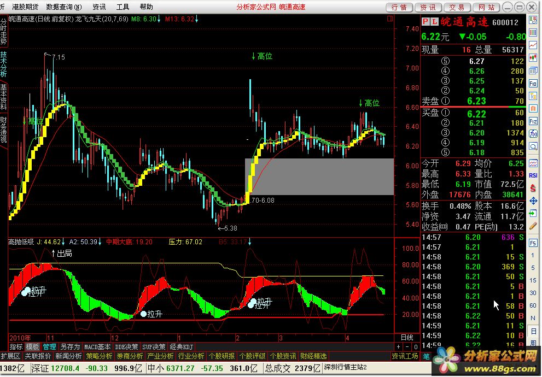Open F10 company info icon

coord(533,83)
